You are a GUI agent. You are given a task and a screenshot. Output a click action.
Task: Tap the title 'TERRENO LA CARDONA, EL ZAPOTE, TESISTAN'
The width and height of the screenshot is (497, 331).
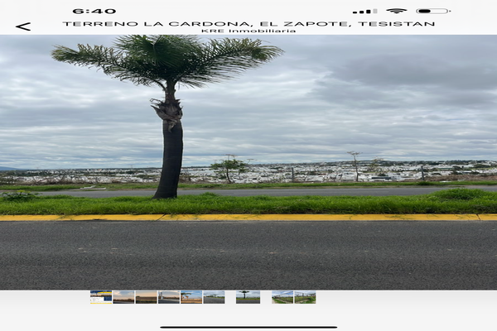tap(248, 24)
